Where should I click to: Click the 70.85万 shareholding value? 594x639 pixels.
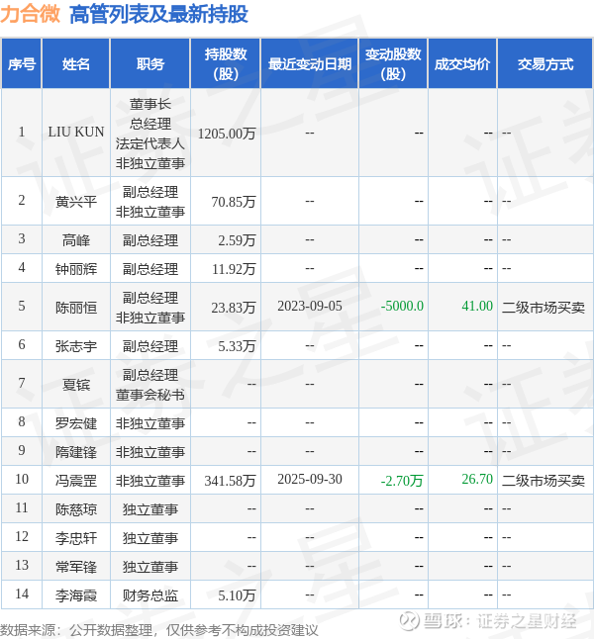click(x=234, y=202)
